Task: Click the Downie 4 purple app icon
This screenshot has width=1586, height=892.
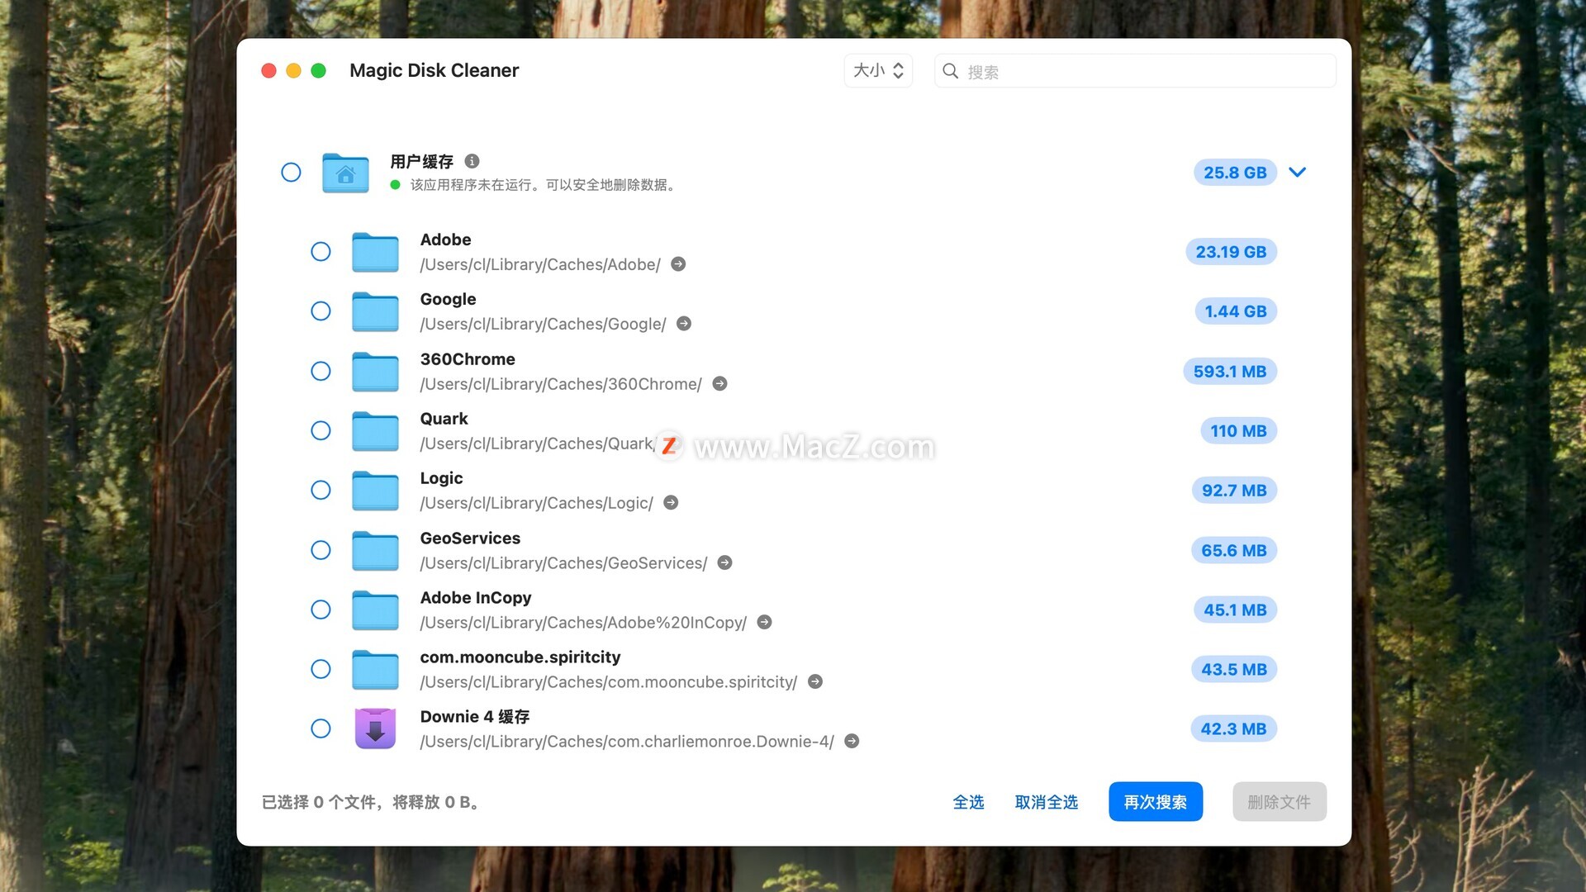Action: point(375,728)
